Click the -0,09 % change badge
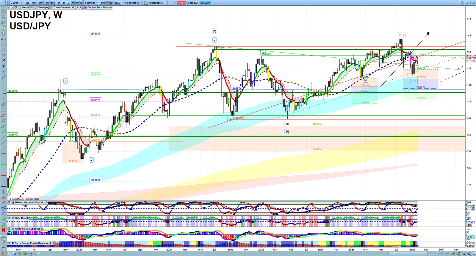 point(181,3)
